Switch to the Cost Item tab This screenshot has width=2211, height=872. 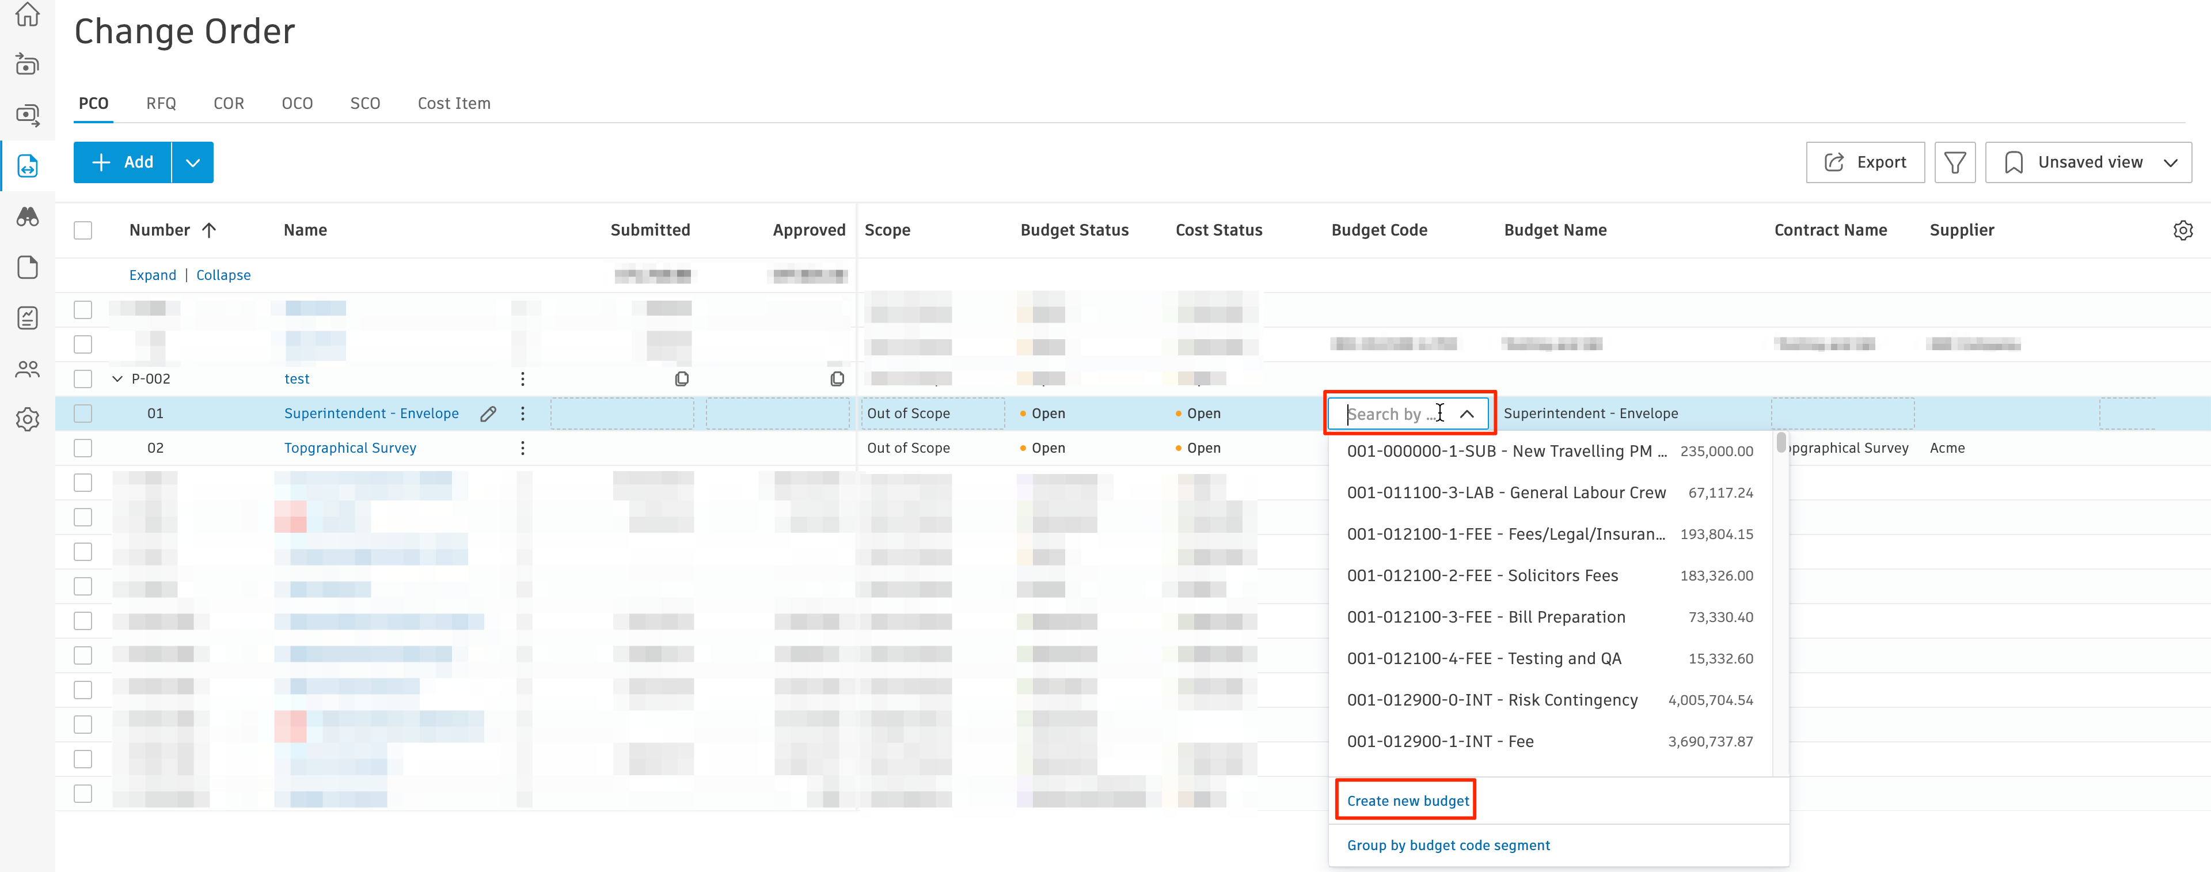pos(453,103)
